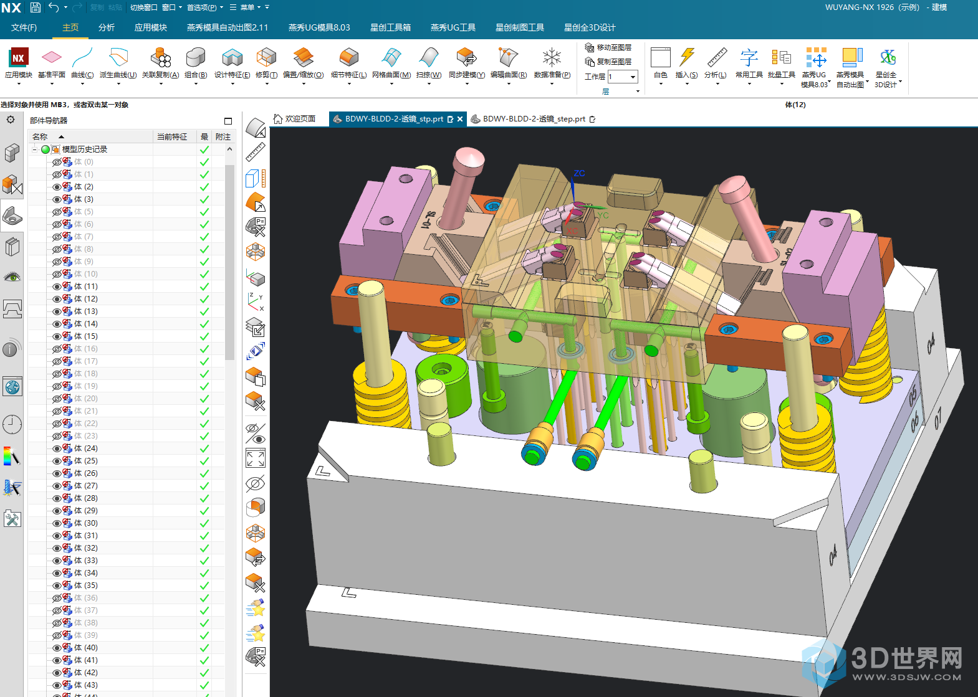Open the 同步建模(Y) synchronous modeling tool
Viewport: 978px width, 697px height.
pos(466,57)
